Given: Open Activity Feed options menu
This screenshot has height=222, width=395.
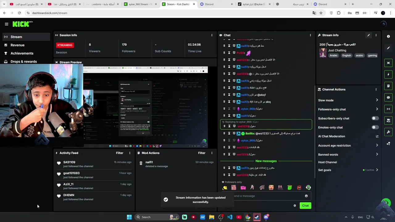Looking at the screenshot, I should point(130,153).
